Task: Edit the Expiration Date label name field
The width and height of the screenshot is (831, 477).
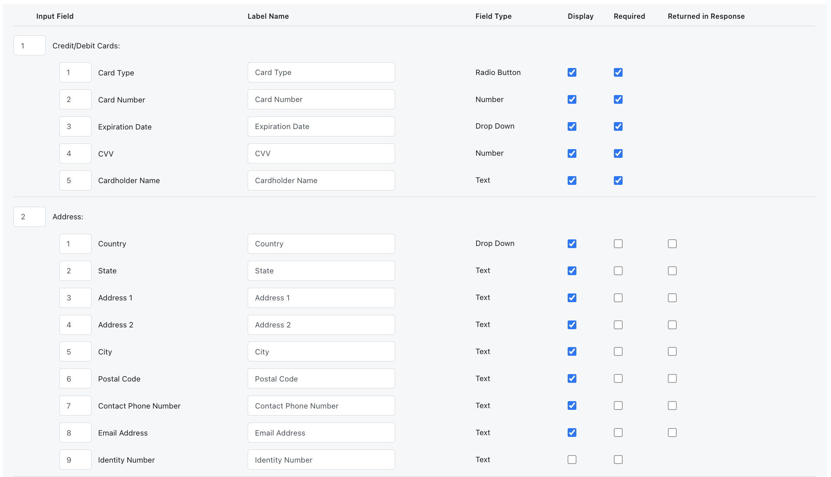Action: pos(321,126)
